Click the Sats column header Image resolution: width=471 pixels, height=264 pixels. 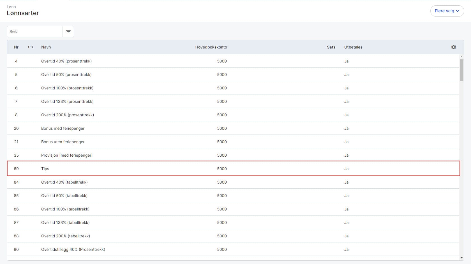click(x=331, y=47)
